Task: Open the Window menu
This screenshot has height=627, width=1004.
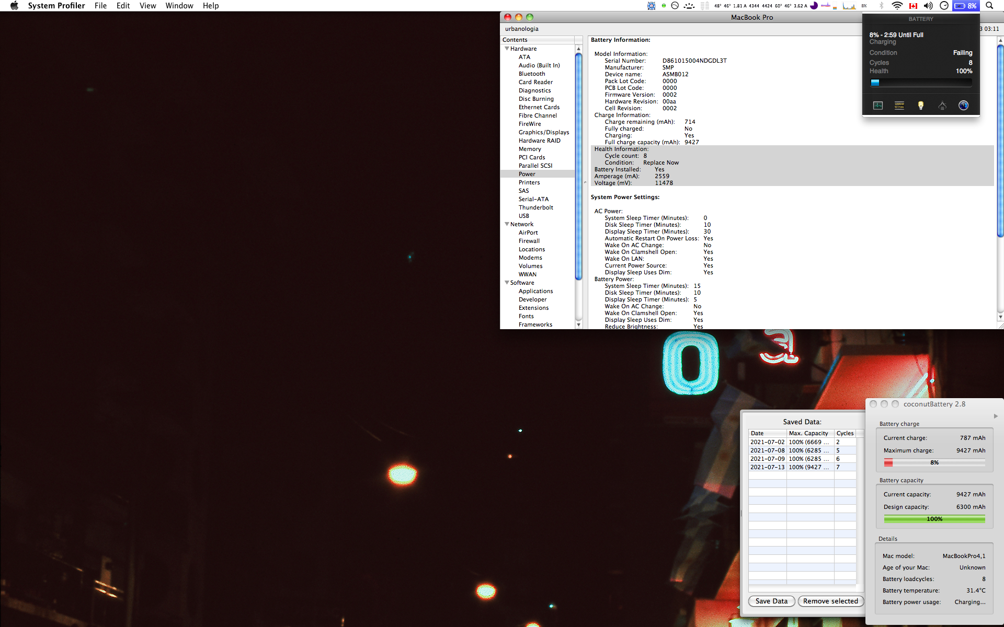Action: click(x=179, y=6)
